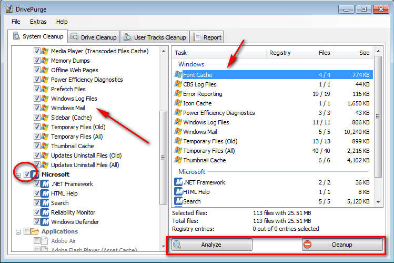Click the DrivePurge app icon in title bar
394x263 pixels.
pyautogui.click(x=9, y=9)
